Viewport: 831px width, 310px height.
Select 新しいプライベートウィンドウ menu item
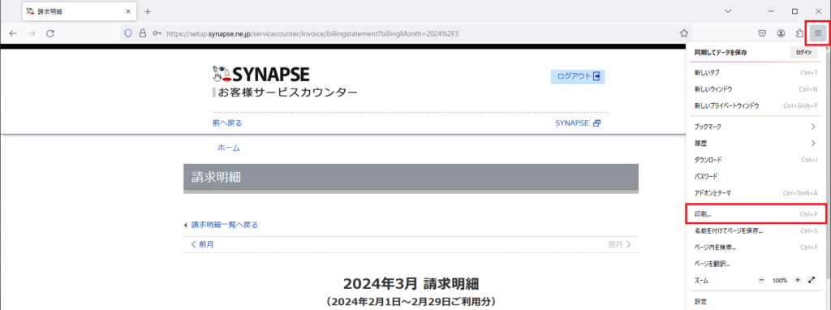(756, 105)
